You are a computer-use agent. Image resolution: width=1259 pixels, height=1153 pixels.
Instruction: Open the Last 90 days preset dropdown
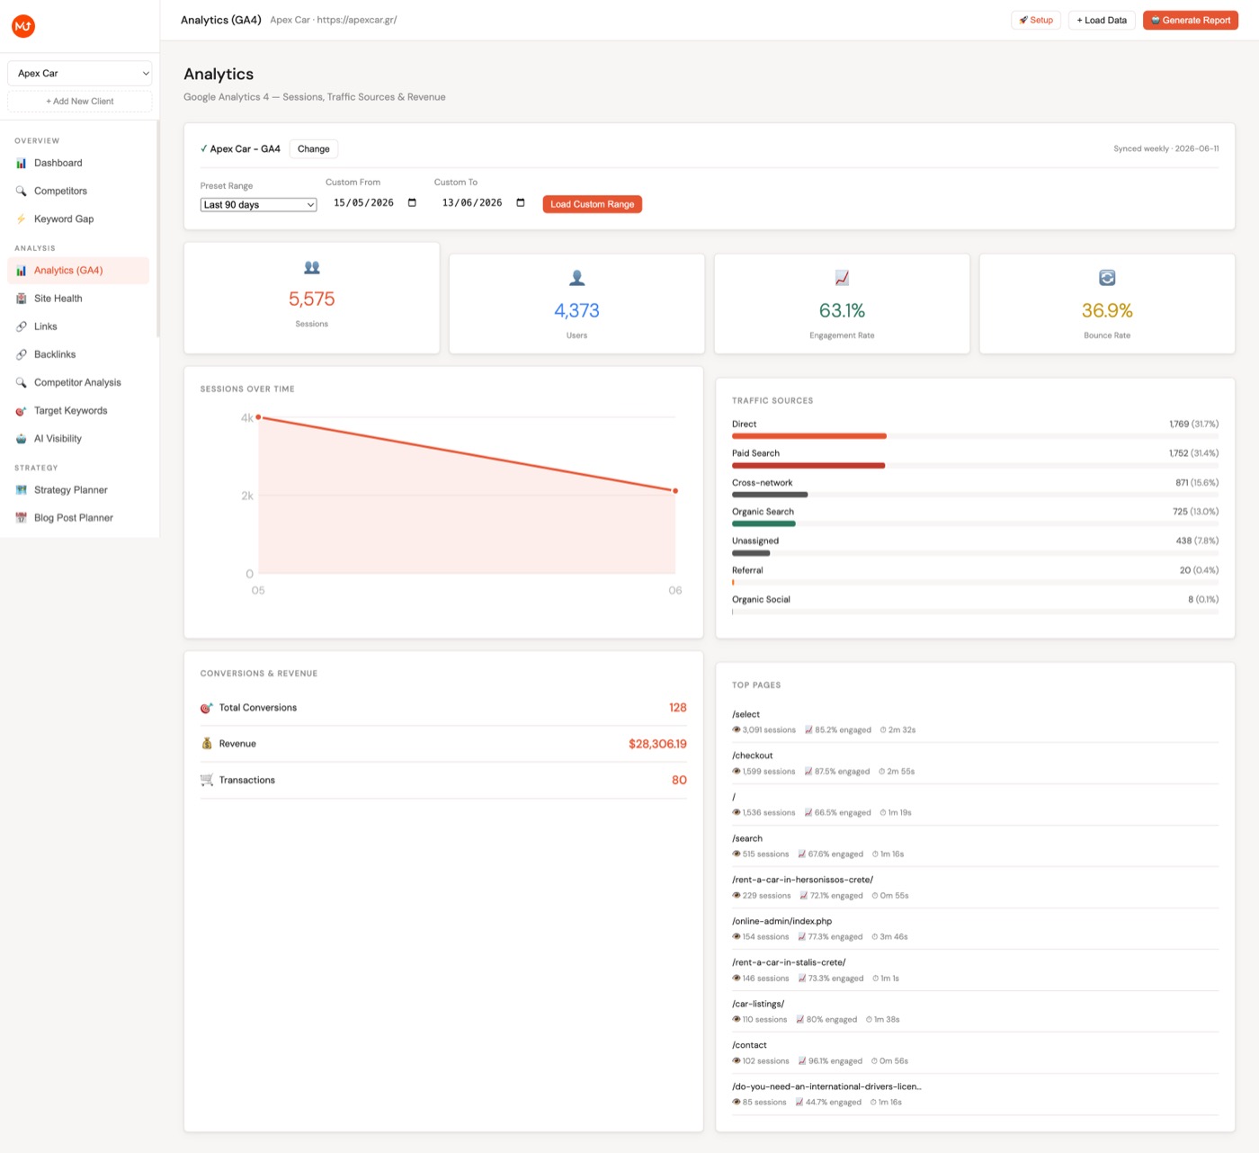(x=258, y=204)
